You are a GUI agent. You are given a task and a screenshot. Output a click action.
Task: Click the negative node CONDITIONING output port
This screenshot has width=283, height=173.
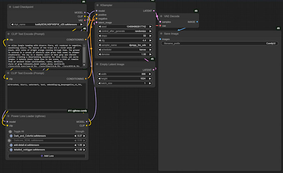[86, 79]
